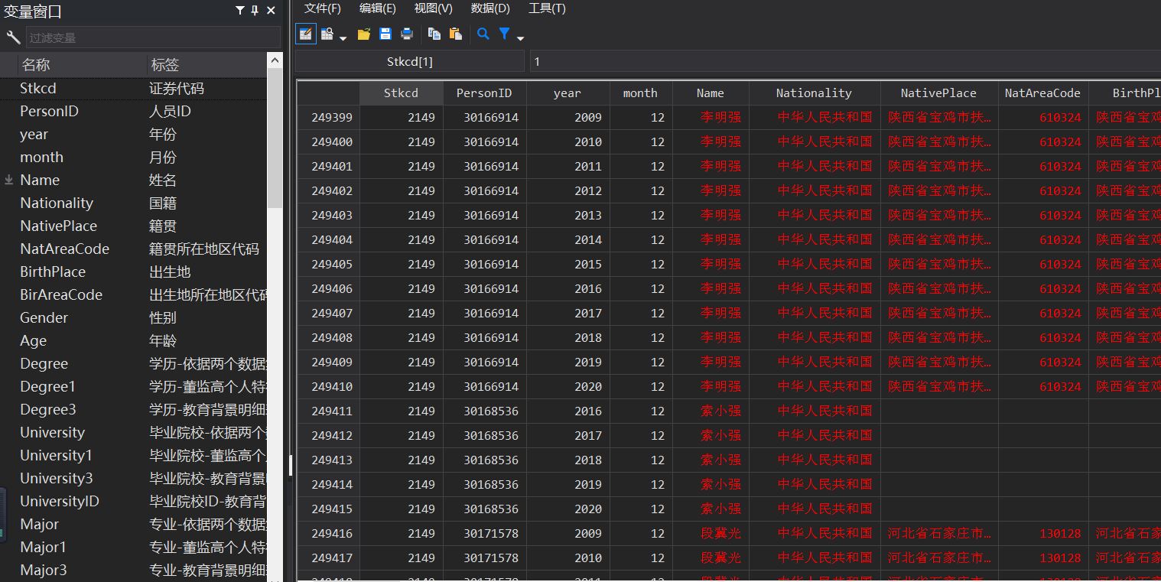Select the NativePlace column header in grid
This screenshot has width=1161, height=582.
pos(938,93)
